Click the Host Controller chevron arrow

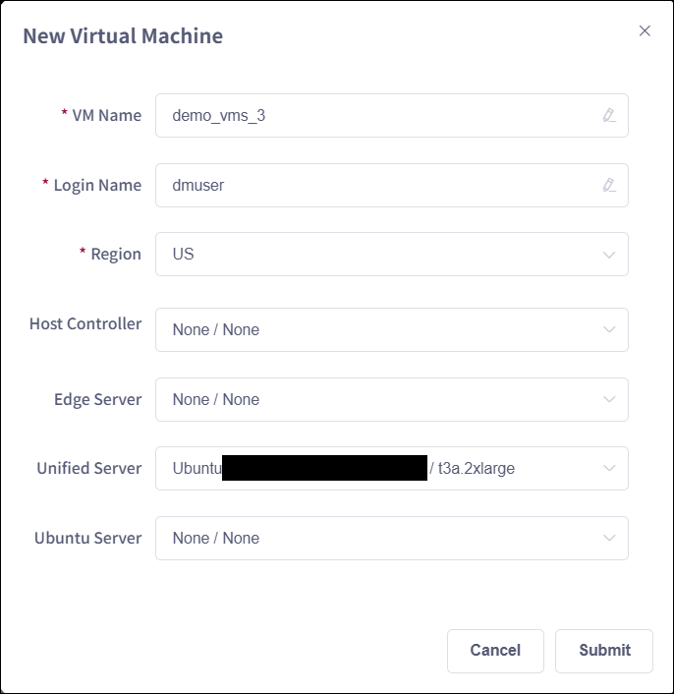(609, 330)
